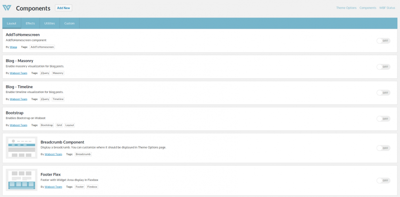
Task: Click the Blog - Timeline heading
Action: coord(19,87)
